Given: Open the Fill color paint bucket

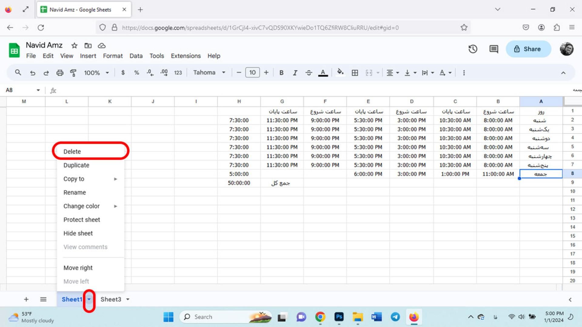Looking at the screenshot, I should 340,73.
